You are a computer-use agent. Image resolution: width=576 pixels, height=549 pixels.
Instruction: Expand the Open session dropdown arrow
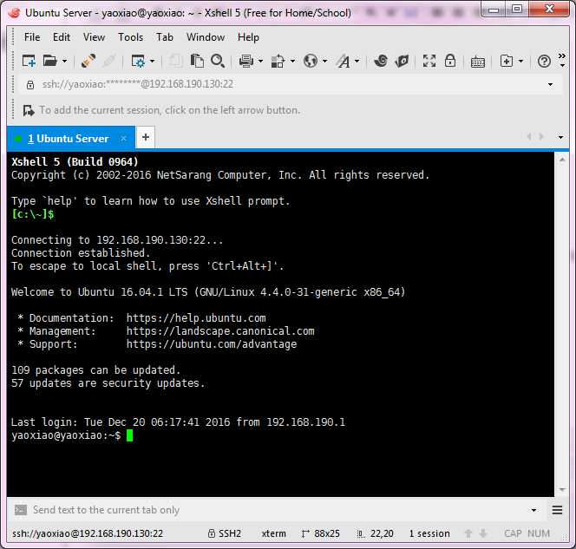(65, 61)
